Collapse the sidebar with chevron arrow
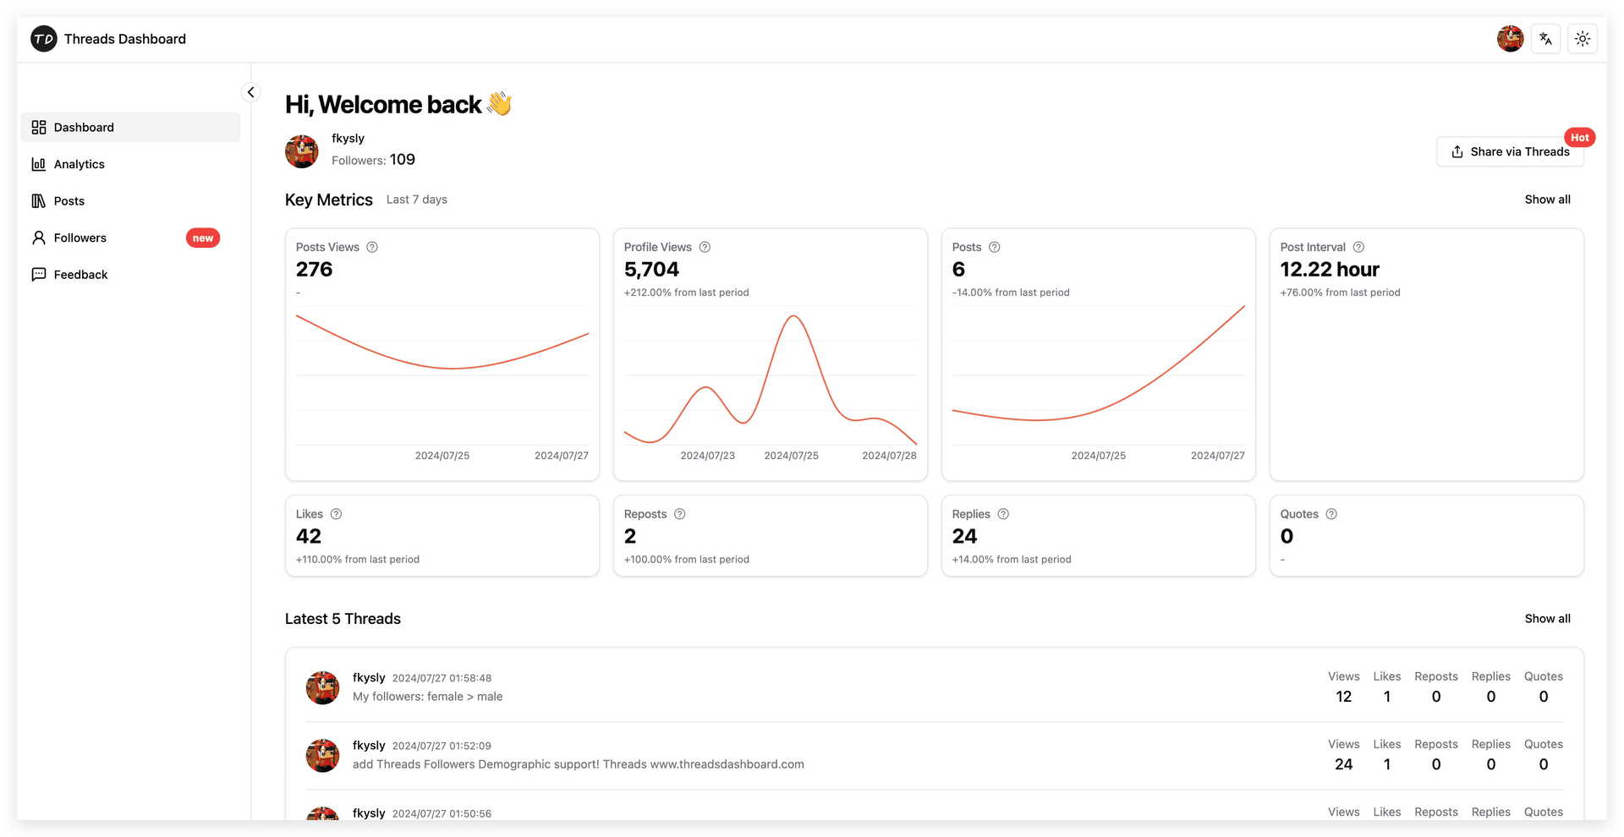Image resolution: width=1624 pixels, height=837 pixels. pos(250,92)
